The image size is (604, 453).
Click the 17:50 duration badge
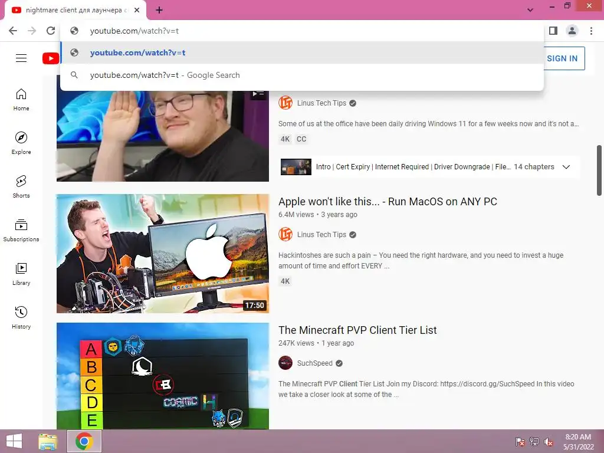tap(255, 306)
